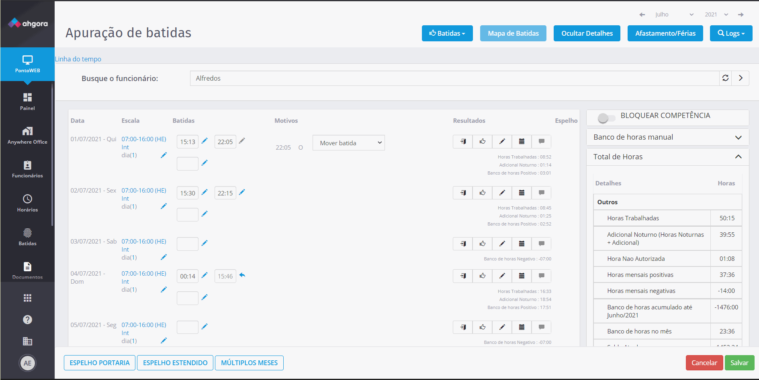Select the Banco de horas no mês row
Viewport: 759px width, 380px height.
tap(667, 331)
